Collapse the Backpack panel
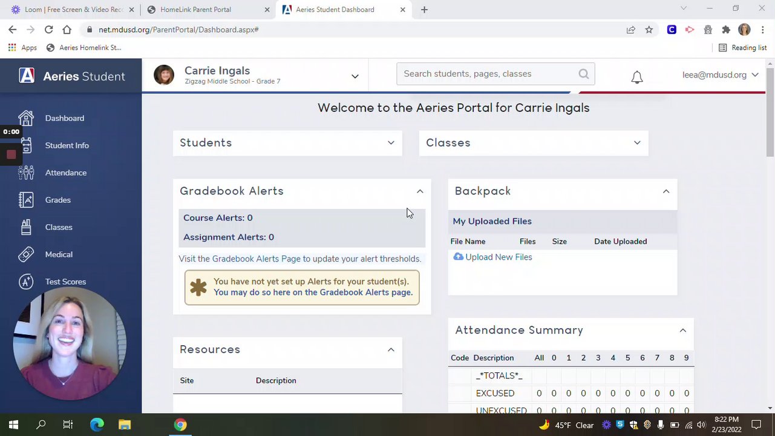 click(666, 191)
